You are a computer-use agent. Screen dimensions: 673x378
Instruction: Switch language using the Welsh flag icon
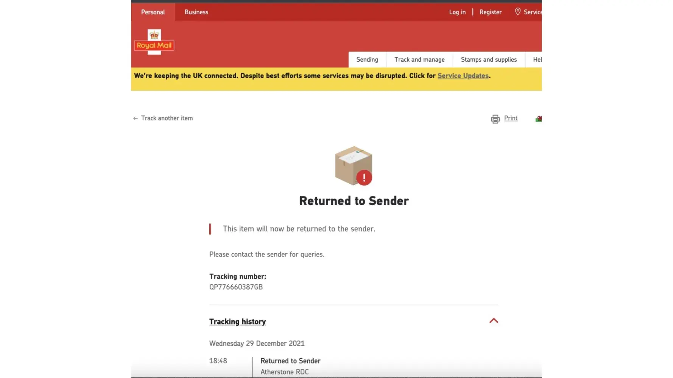pos(539,119)
